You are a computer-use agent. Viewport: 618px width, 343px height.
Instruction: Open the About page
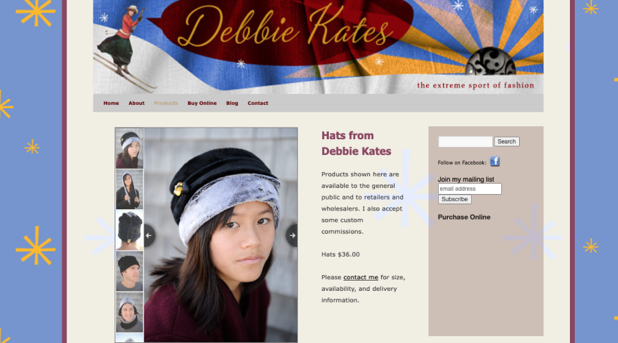pos(137,103)
